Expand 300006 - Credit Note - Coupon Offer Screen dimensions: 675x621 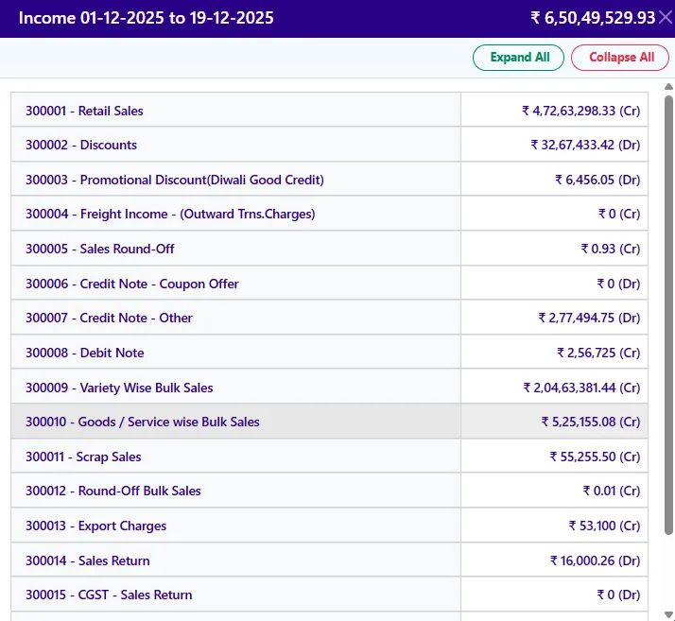pyautogui.click(x=329, y=284)
